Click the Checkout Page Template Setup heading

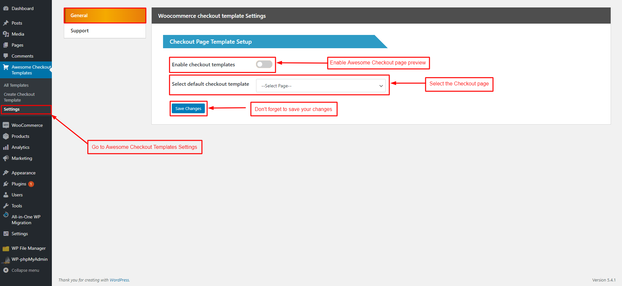click(x=211, y=42)
